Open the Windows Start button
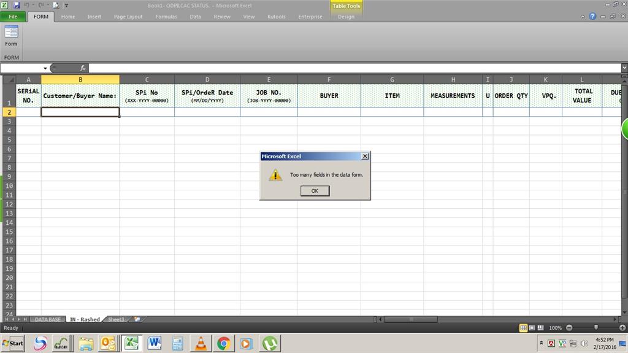The height and width of the screenshot is (353, 628). click(13, 343)
